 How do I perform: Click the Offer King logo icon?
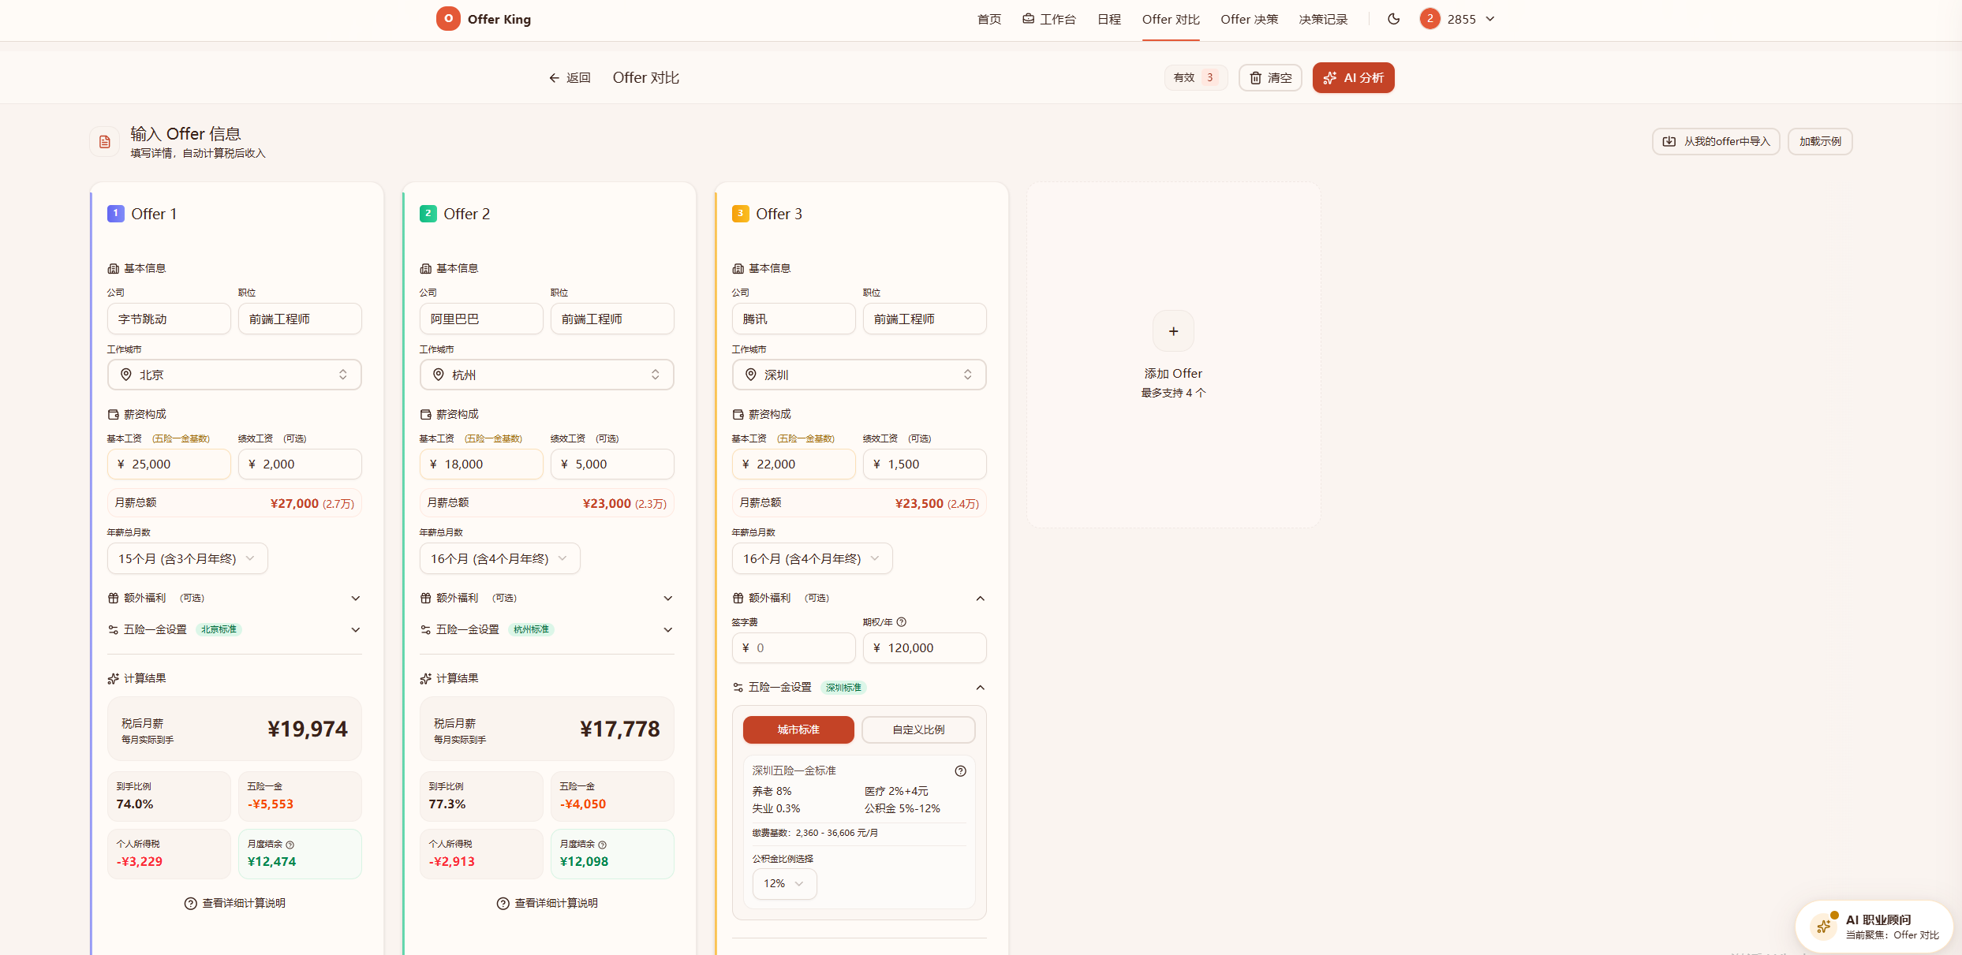[448, 19]
